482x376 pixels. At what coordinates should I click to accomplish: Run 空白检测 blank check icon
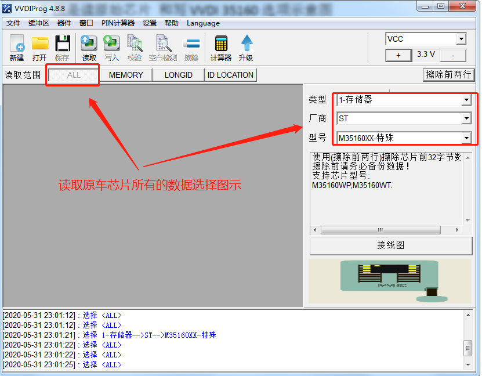(163, 48)
